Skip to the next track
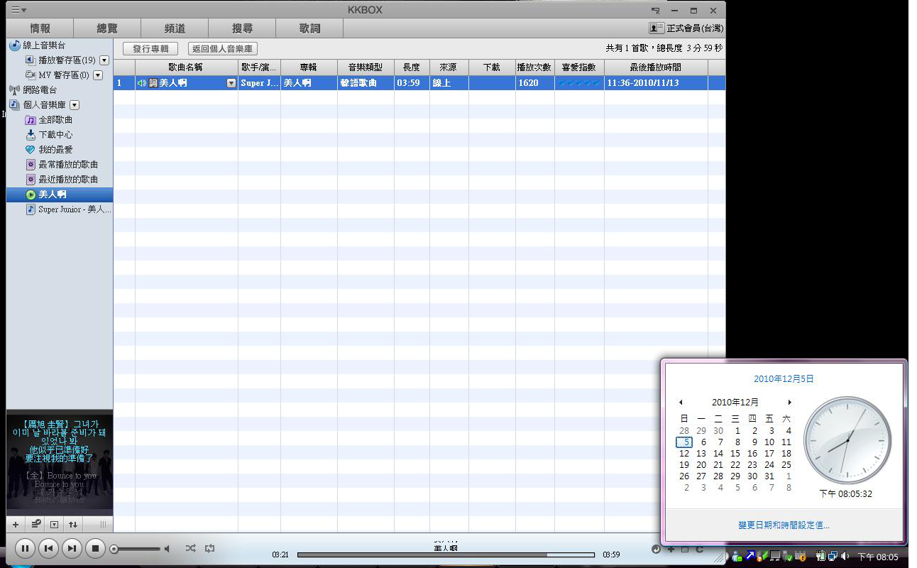The image size is (917, 568). 72,548
